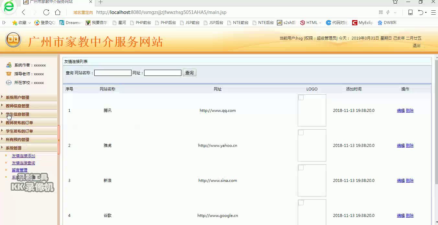This screenshot has width=438, height=225.
Task: Open the 我要自学 bookmark
Action: tap(97, 23)
